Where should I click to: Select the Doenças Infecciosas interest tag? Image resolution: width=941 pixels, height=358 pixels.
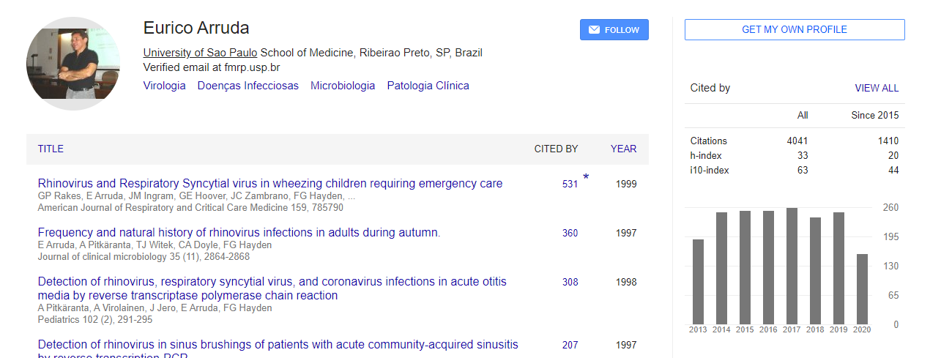(248, 86)
